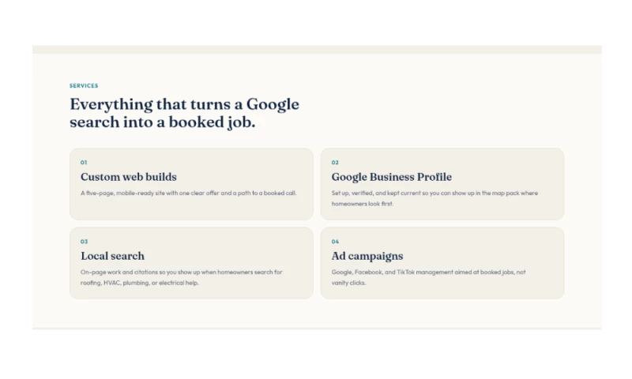This screenshot has width=632, height=379.
Task: Click the "Everything that turns a Google" headline
Action: (x=184, y=104)
